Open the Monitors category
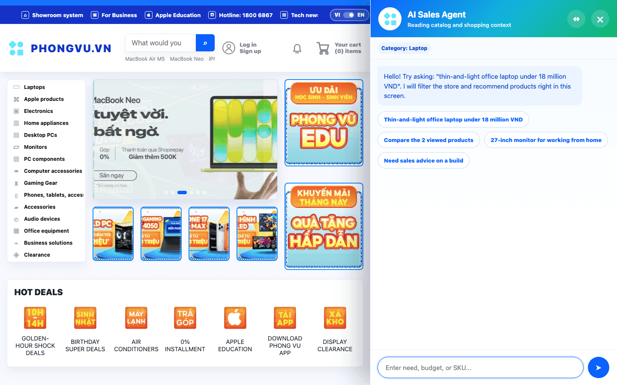 pyautogui.click(x=46, y=147)
